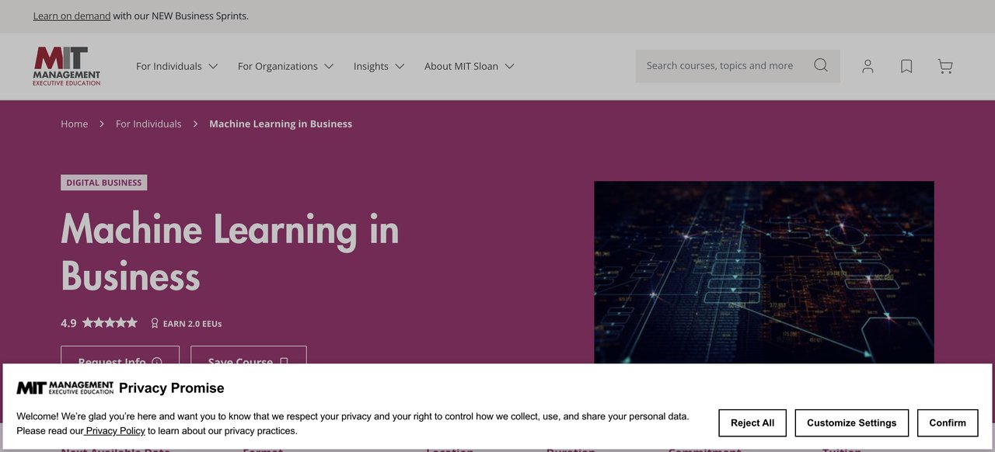Go to Home breadcrumb
This screenshot has width=995, height=452.
click(75, 123)
